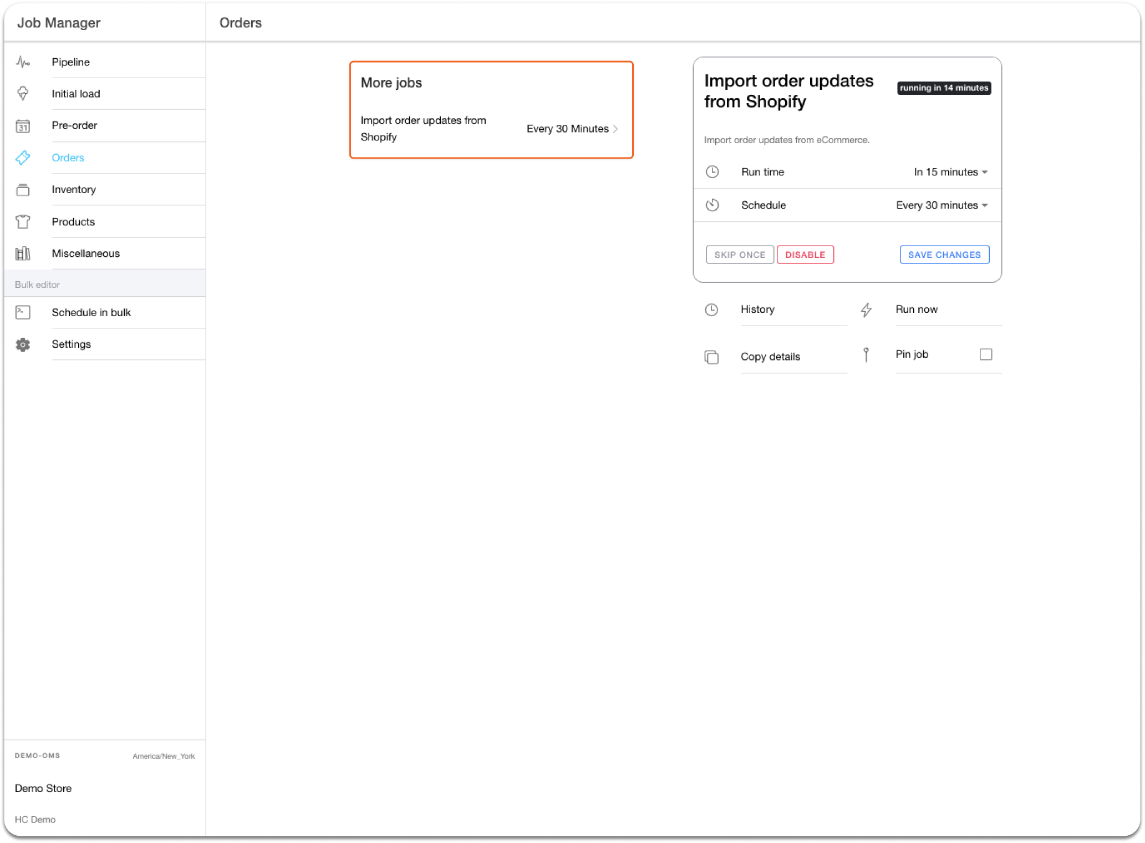Open the Inventory section in sidebar
Image resolution: width=1145 pixels, height=843 pixels.
click(x=74, y=190)
